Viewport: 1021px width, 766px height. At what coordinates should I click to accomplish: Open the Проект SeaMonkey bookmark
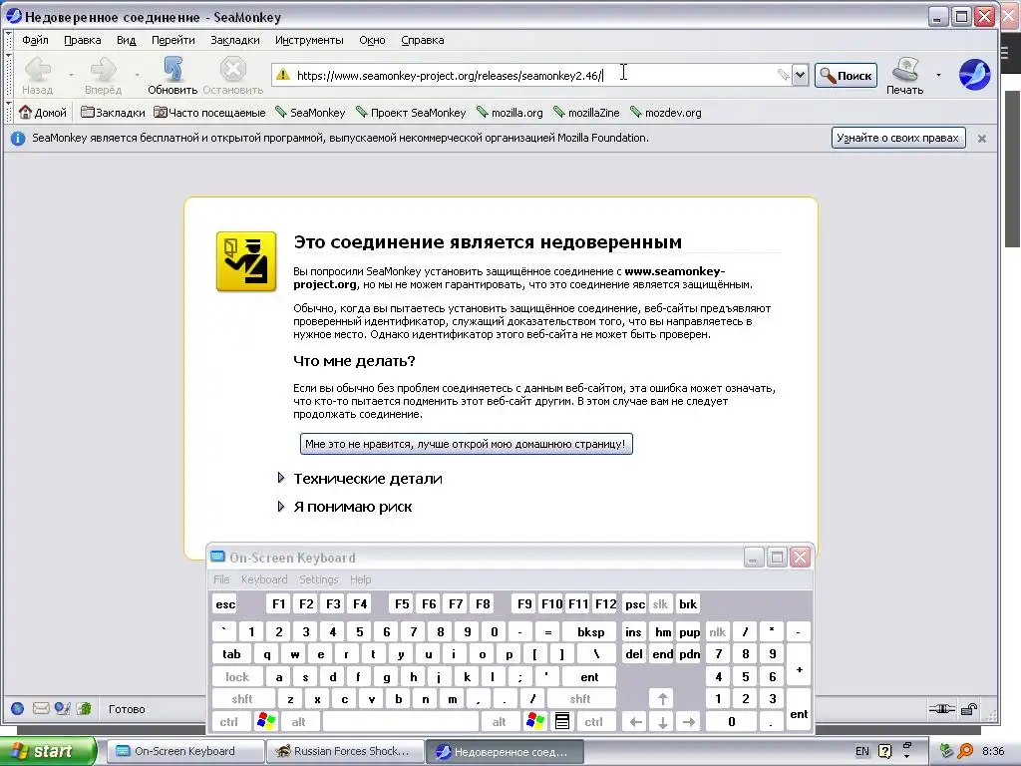410,113
